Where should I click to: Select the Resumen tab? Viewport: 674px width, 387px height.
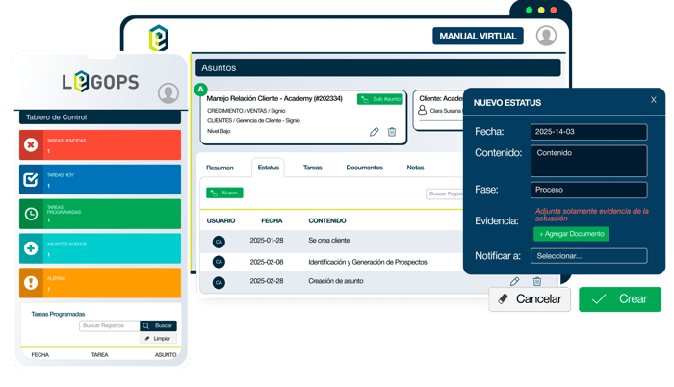220,168
